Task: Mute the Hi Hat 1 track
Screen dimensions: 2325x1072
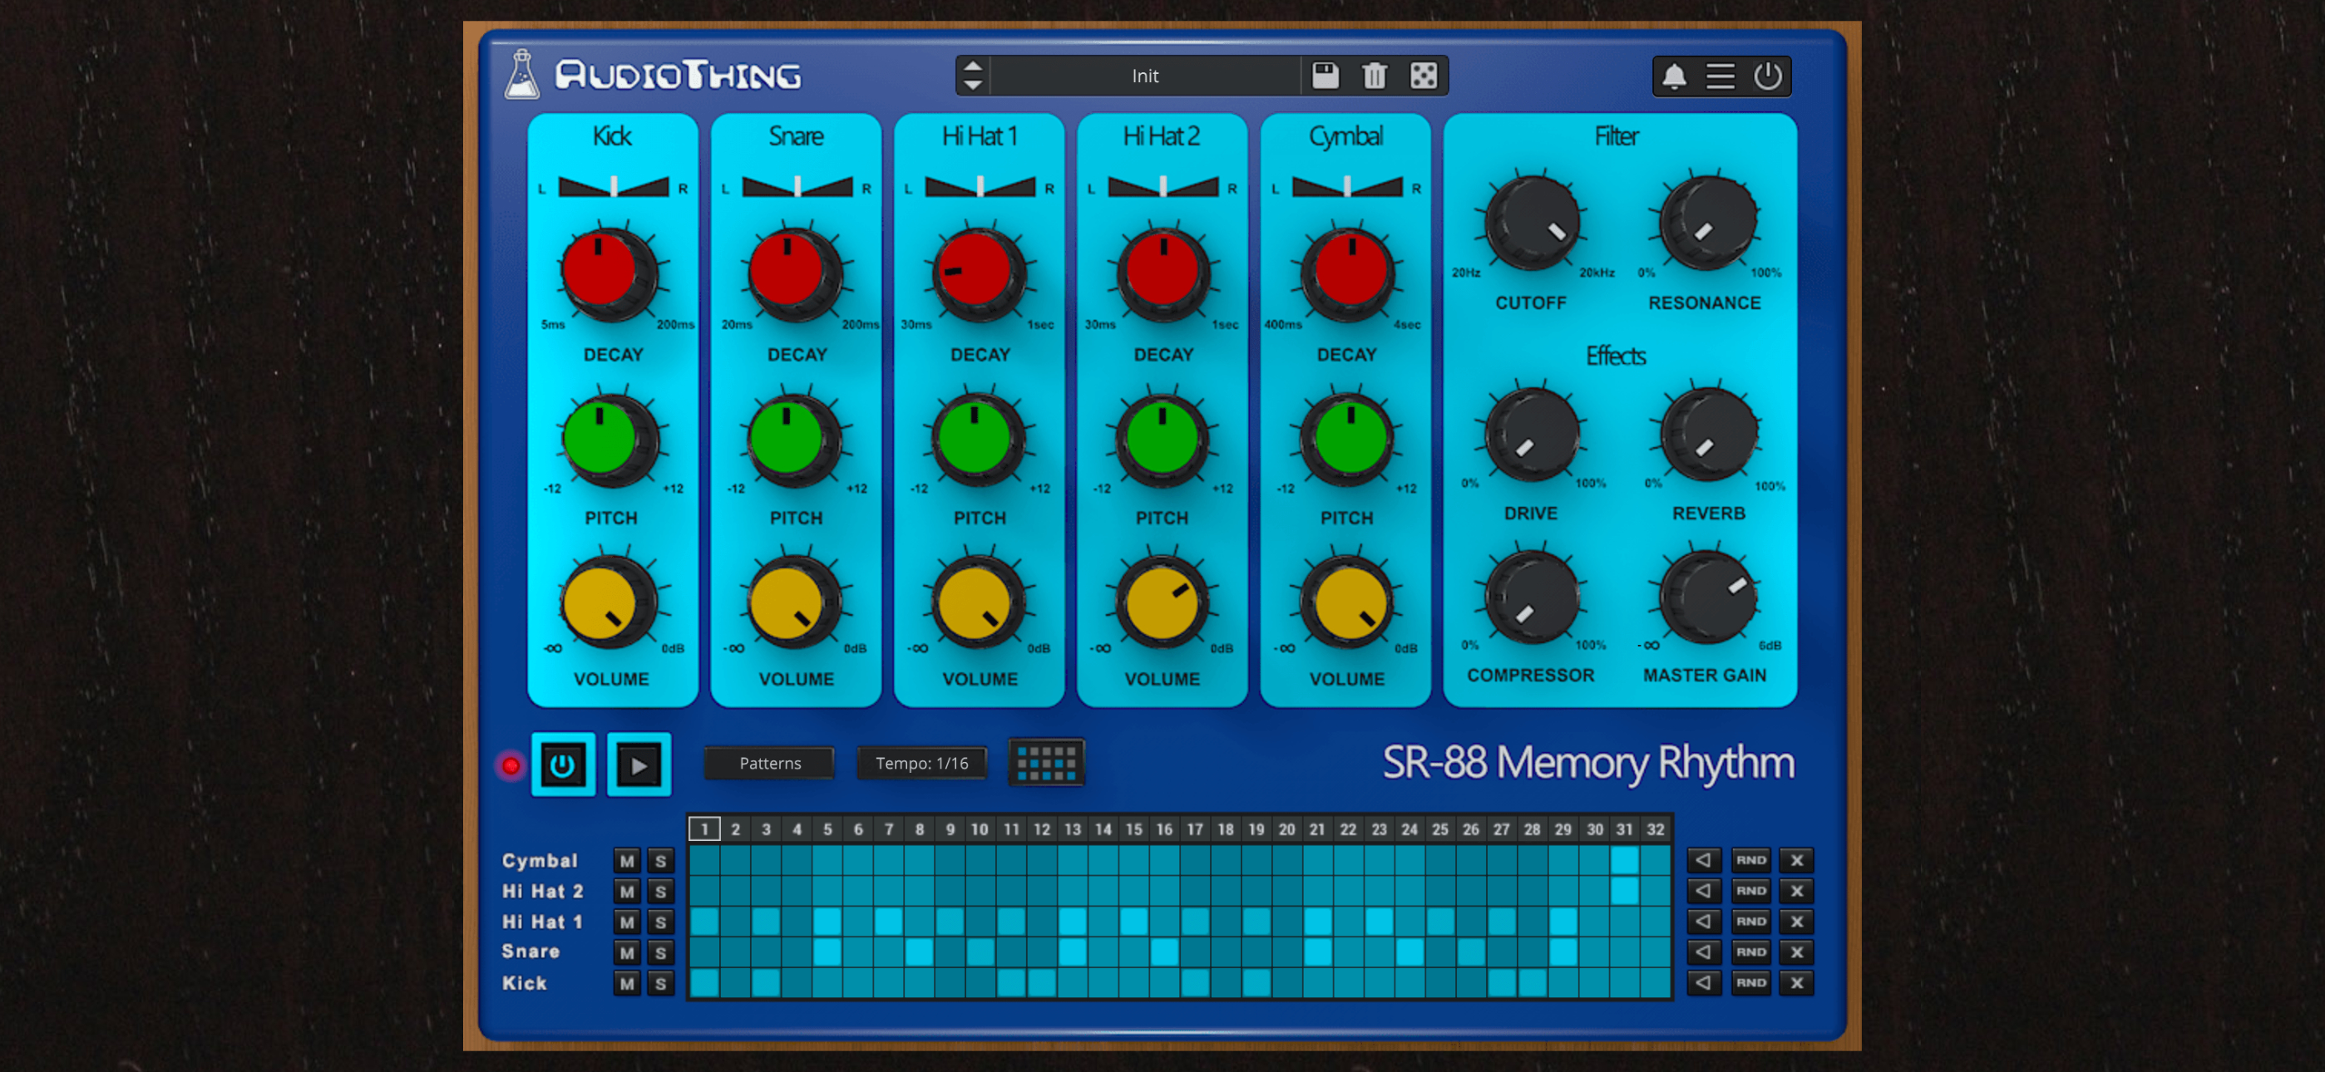Action: [626, 922]
